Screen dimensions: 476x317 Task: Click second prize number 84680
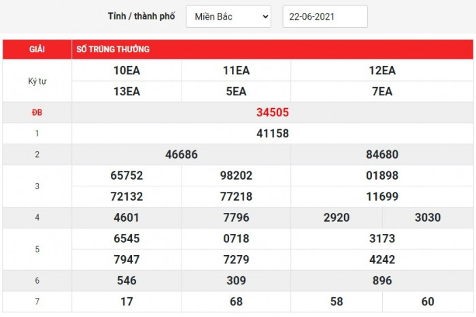(382, 155)
